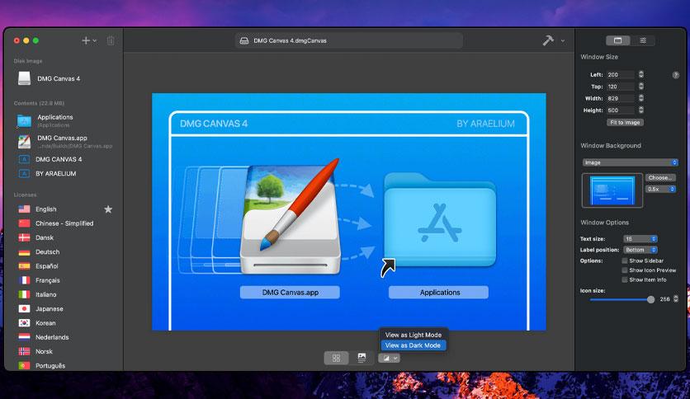
Task: Click the Icon size slider
Action: 621,300
